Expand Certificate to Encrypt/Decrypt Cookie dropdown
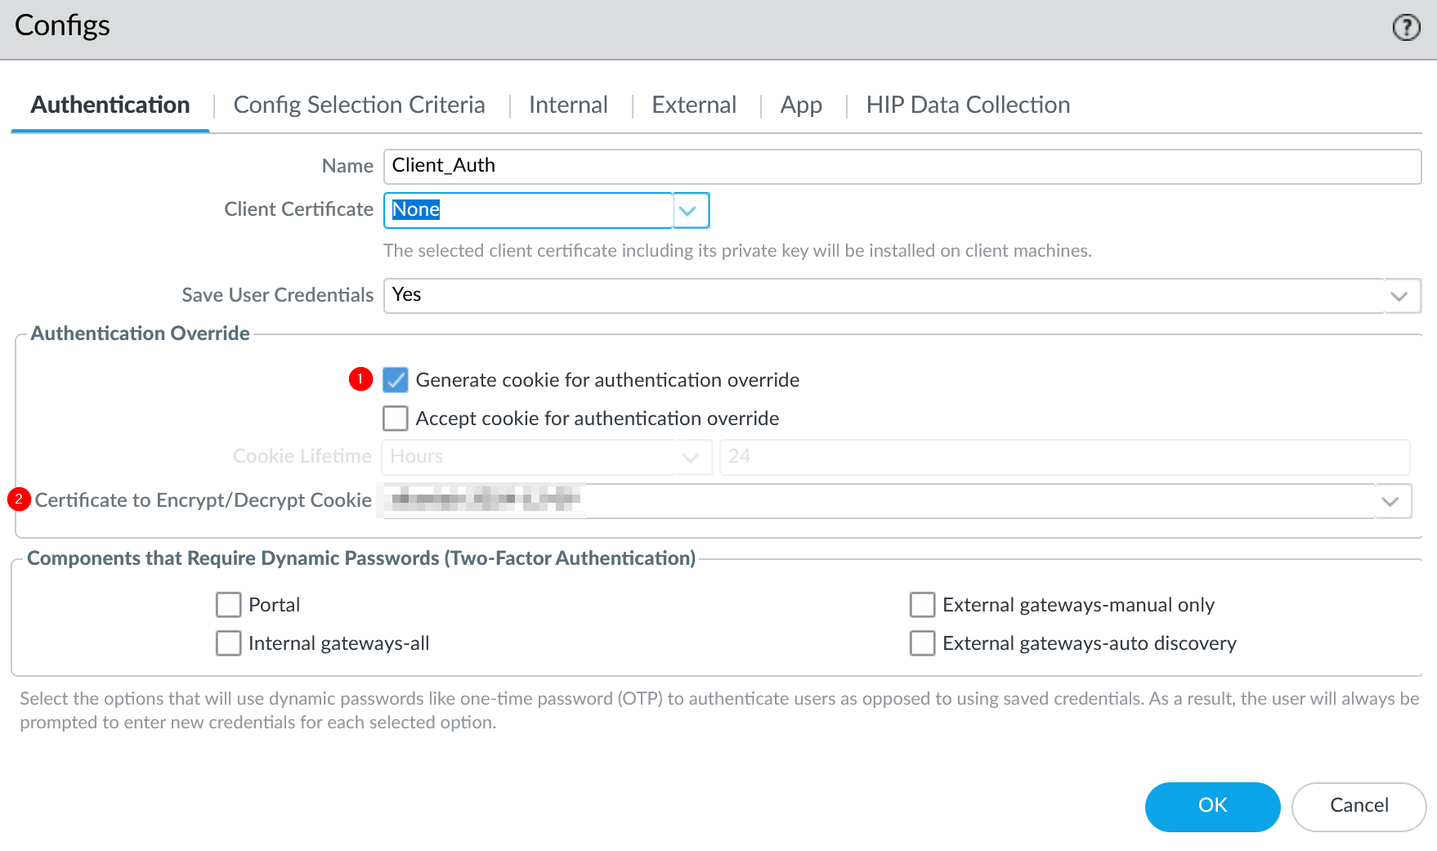 coord(1390,501)
